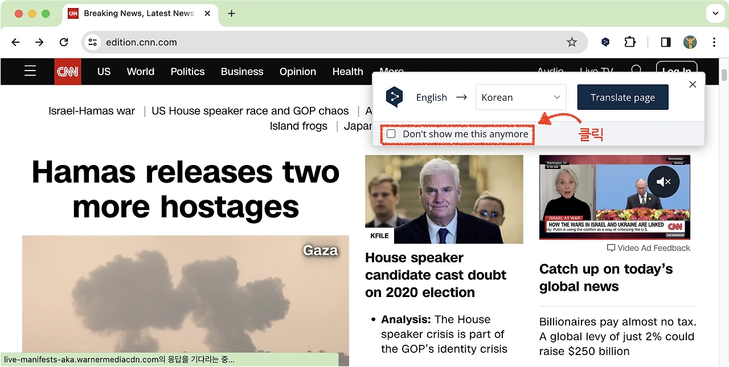Screen dimensions: 729x367
Task: Open the Politics section
Action: point(187,72)
